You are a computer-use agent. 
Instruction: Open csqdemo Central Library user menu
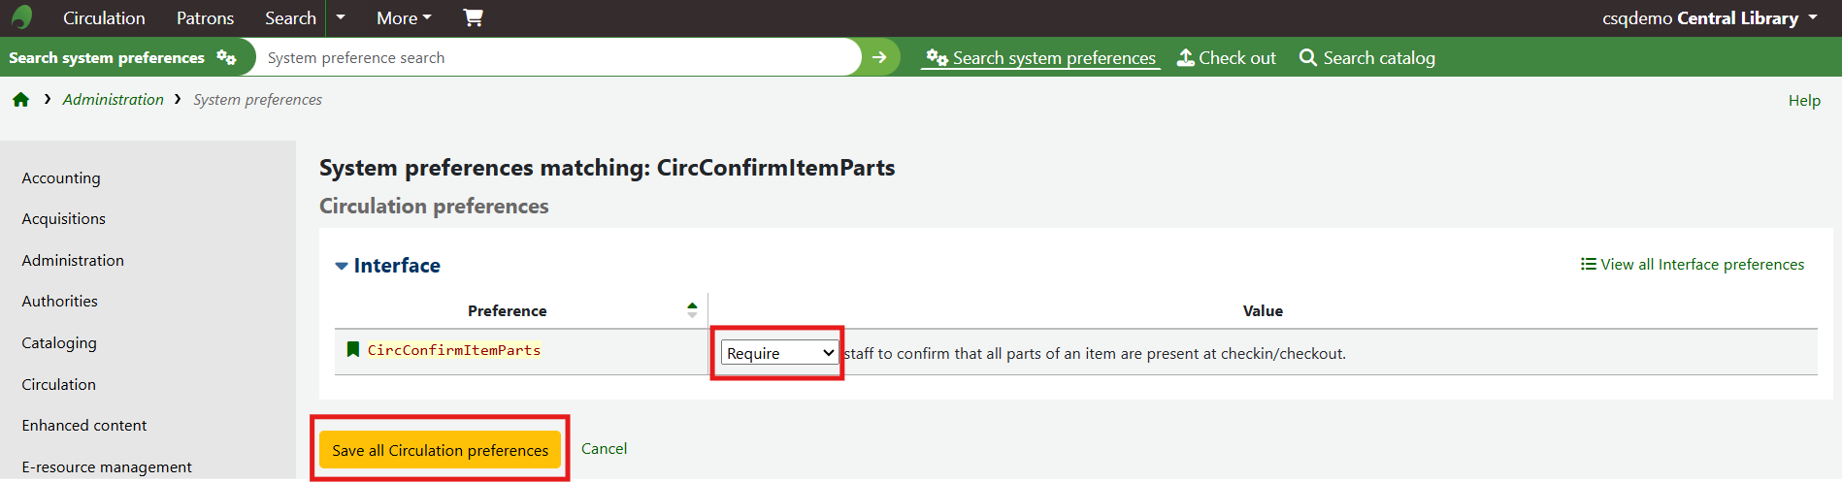click(x=1709, y=17)
